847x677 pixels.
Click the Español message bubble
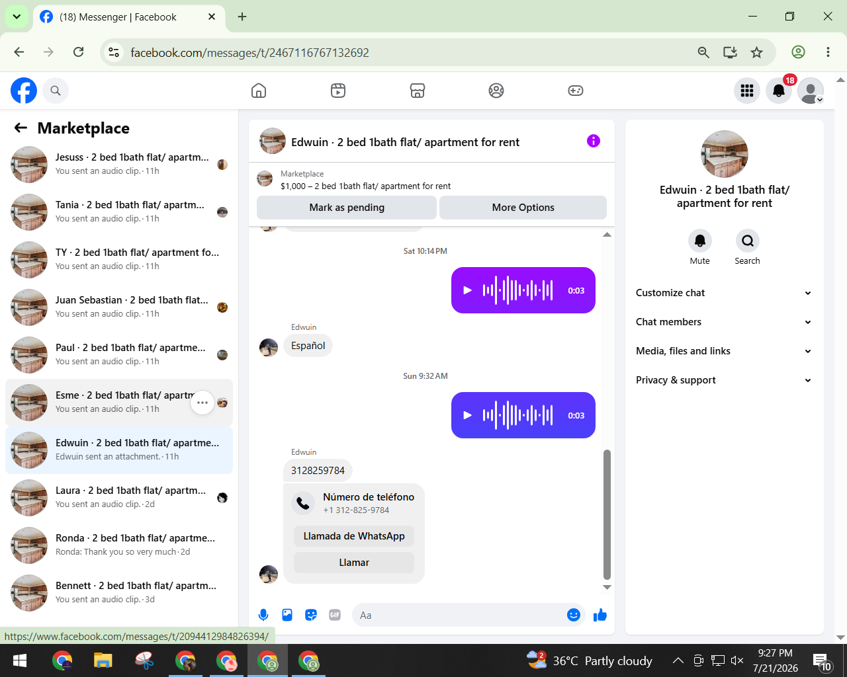[x=308, y=346]
